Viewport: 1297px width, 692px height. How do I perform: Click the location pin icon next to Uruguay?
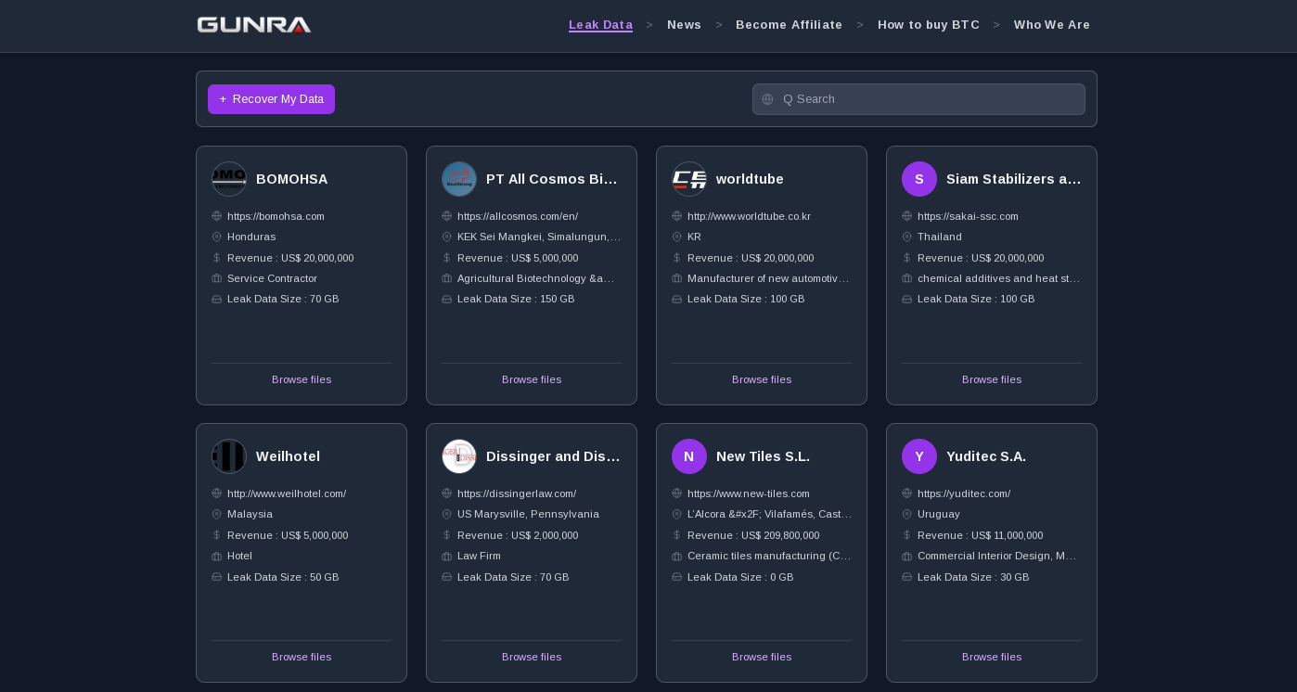point(907,514)
